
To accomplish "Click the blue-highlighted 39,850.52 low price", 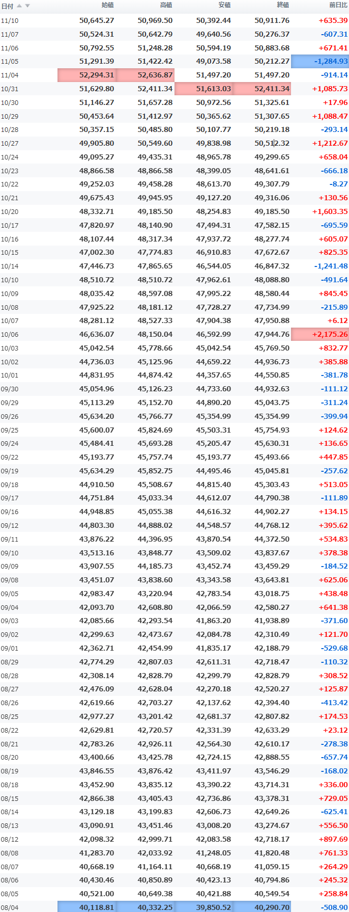I will pos(204,907).
